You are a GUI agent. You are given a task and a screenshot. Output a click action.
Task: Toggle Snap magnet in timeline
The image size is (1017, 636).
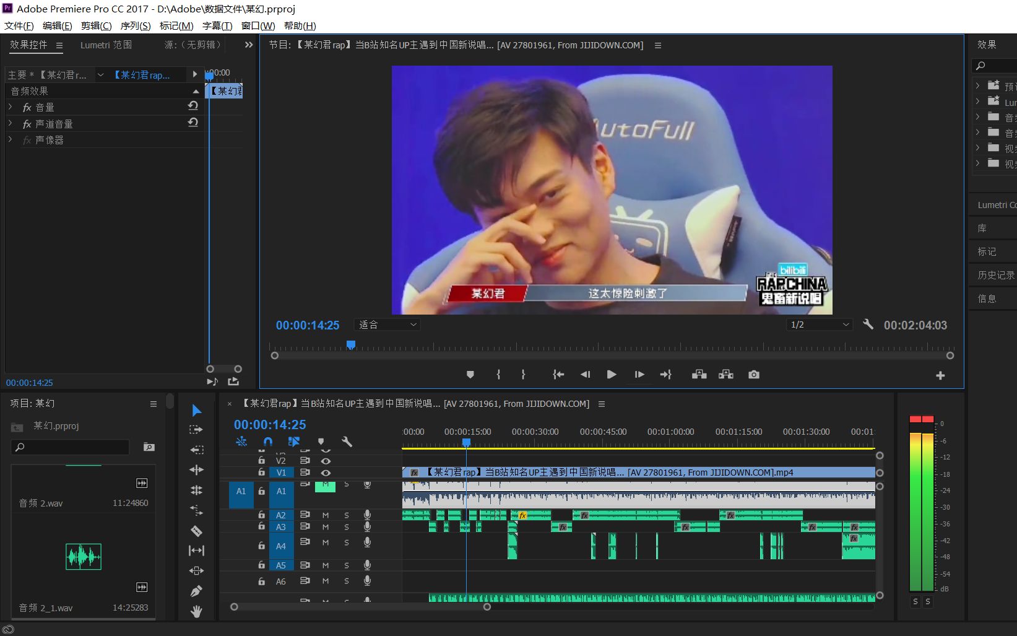point(267,442)
